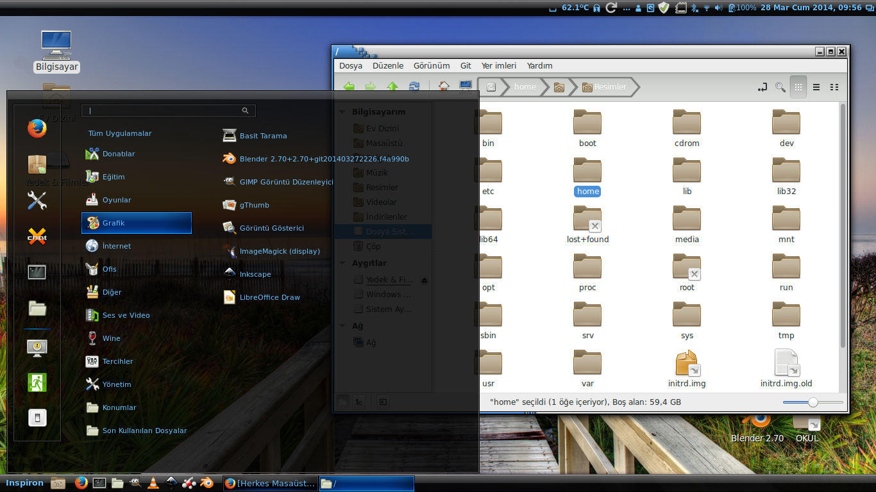
Task: Switch to icon view in file manager
Action: (x=798, y=87)
